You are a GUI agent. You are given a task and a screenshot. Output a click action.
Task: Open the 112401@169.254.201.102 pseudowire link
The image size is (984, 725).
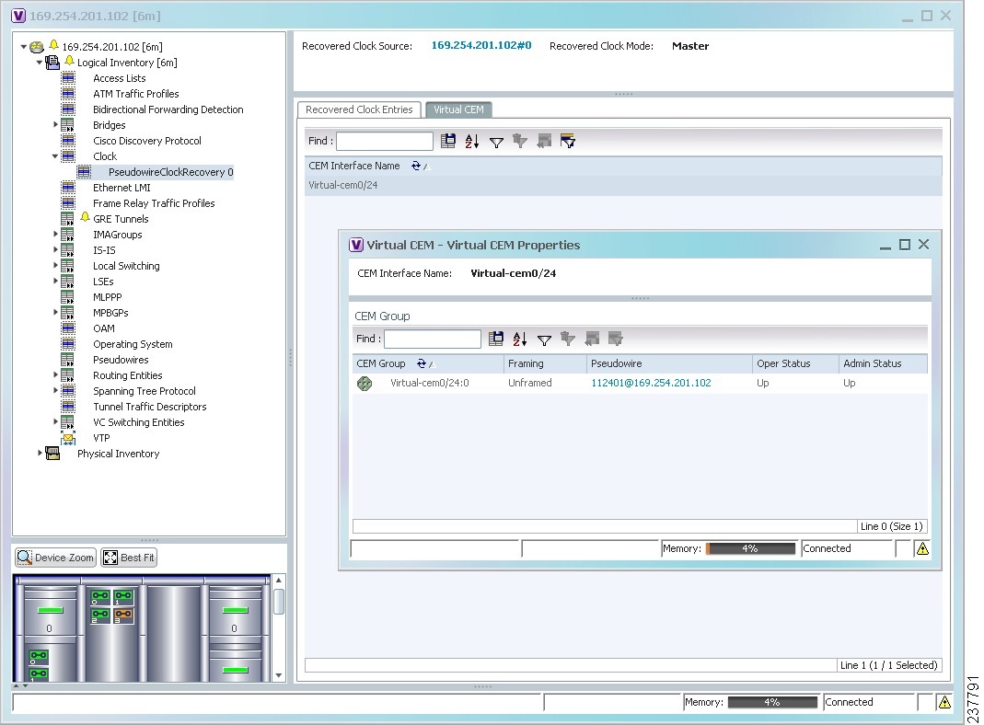[651, 383]
